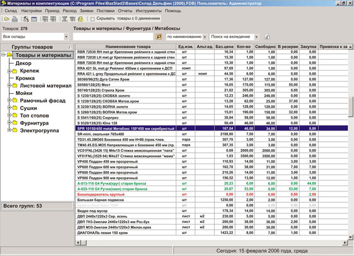Screen dimensions: 354x256
Task: Open the hammer tools toolbar icon
Action: [x=26, y=19]
